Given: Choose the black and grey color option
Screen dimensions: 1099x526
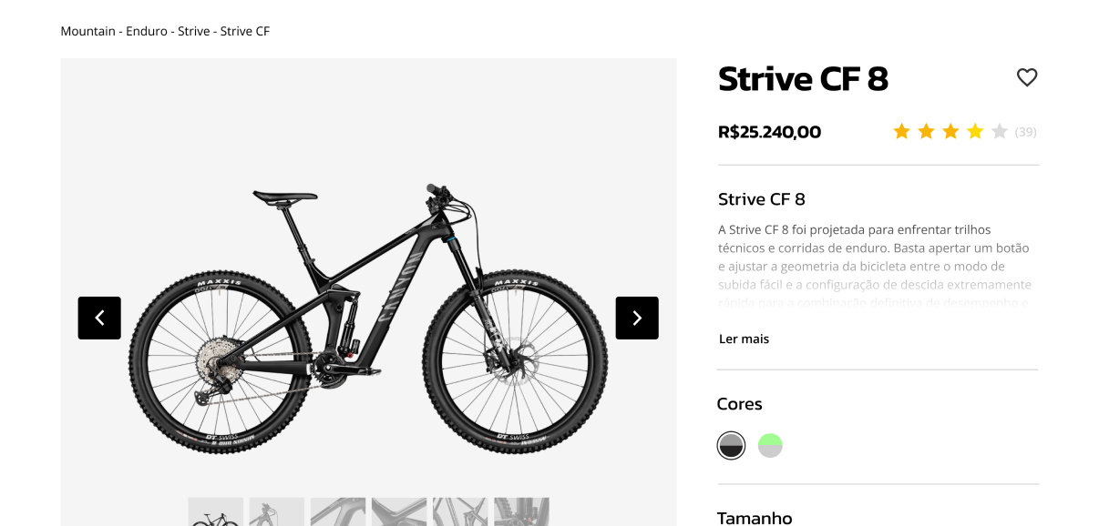Looking at the screenshot, I should (x=731, y=446).
